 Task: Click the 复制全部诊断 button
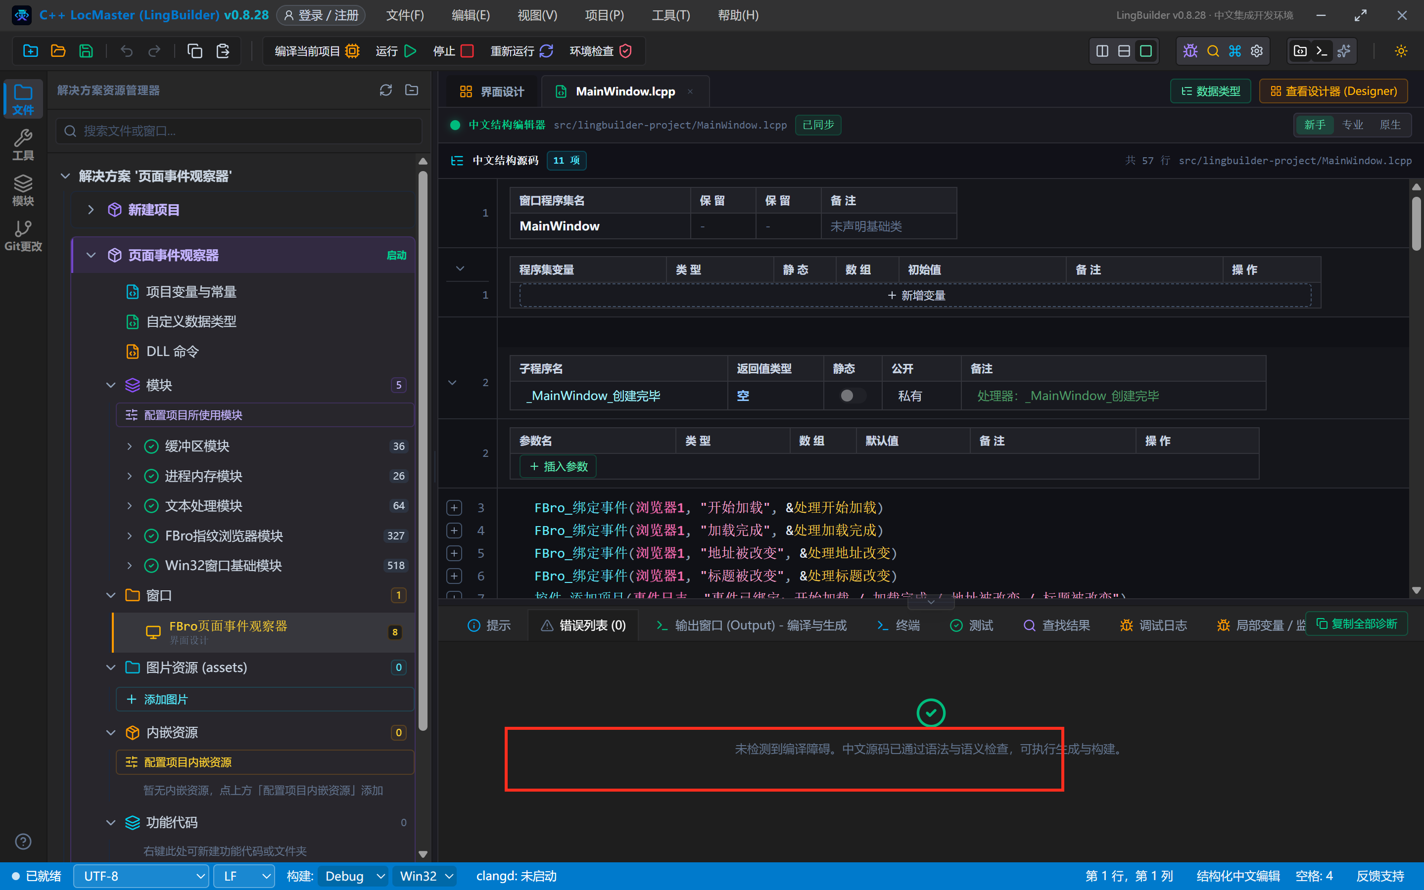click(x=1357, y=623)
